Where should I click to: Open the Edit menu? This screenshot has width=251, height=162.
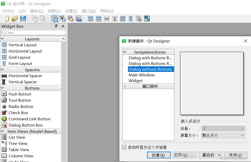point(22,11)
